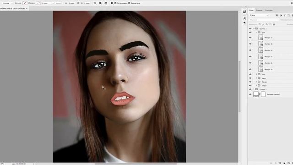This screenshot has width=293, height=165.
Task: Hide the глаза group
Action: point(250,86)
